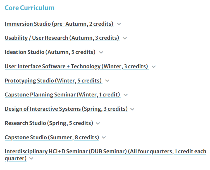Click chevron after Capstone Planning Seminar
This screenshot has height=170, width=210.
click(126, 95)
